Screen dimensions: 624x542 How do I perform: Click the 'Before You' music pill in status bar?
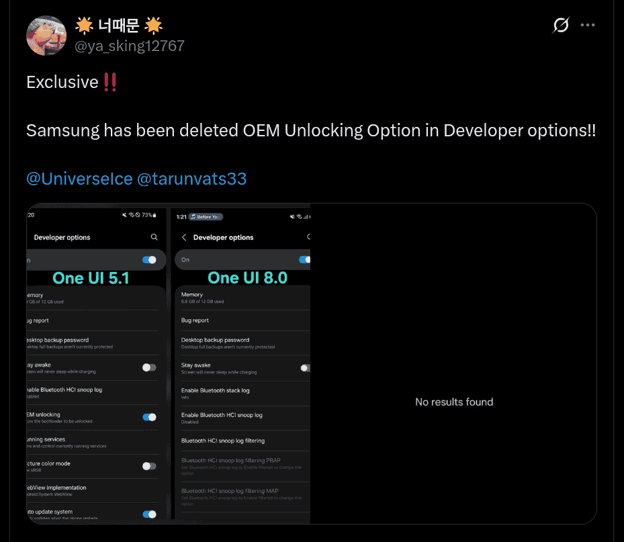tap(206, 217)
